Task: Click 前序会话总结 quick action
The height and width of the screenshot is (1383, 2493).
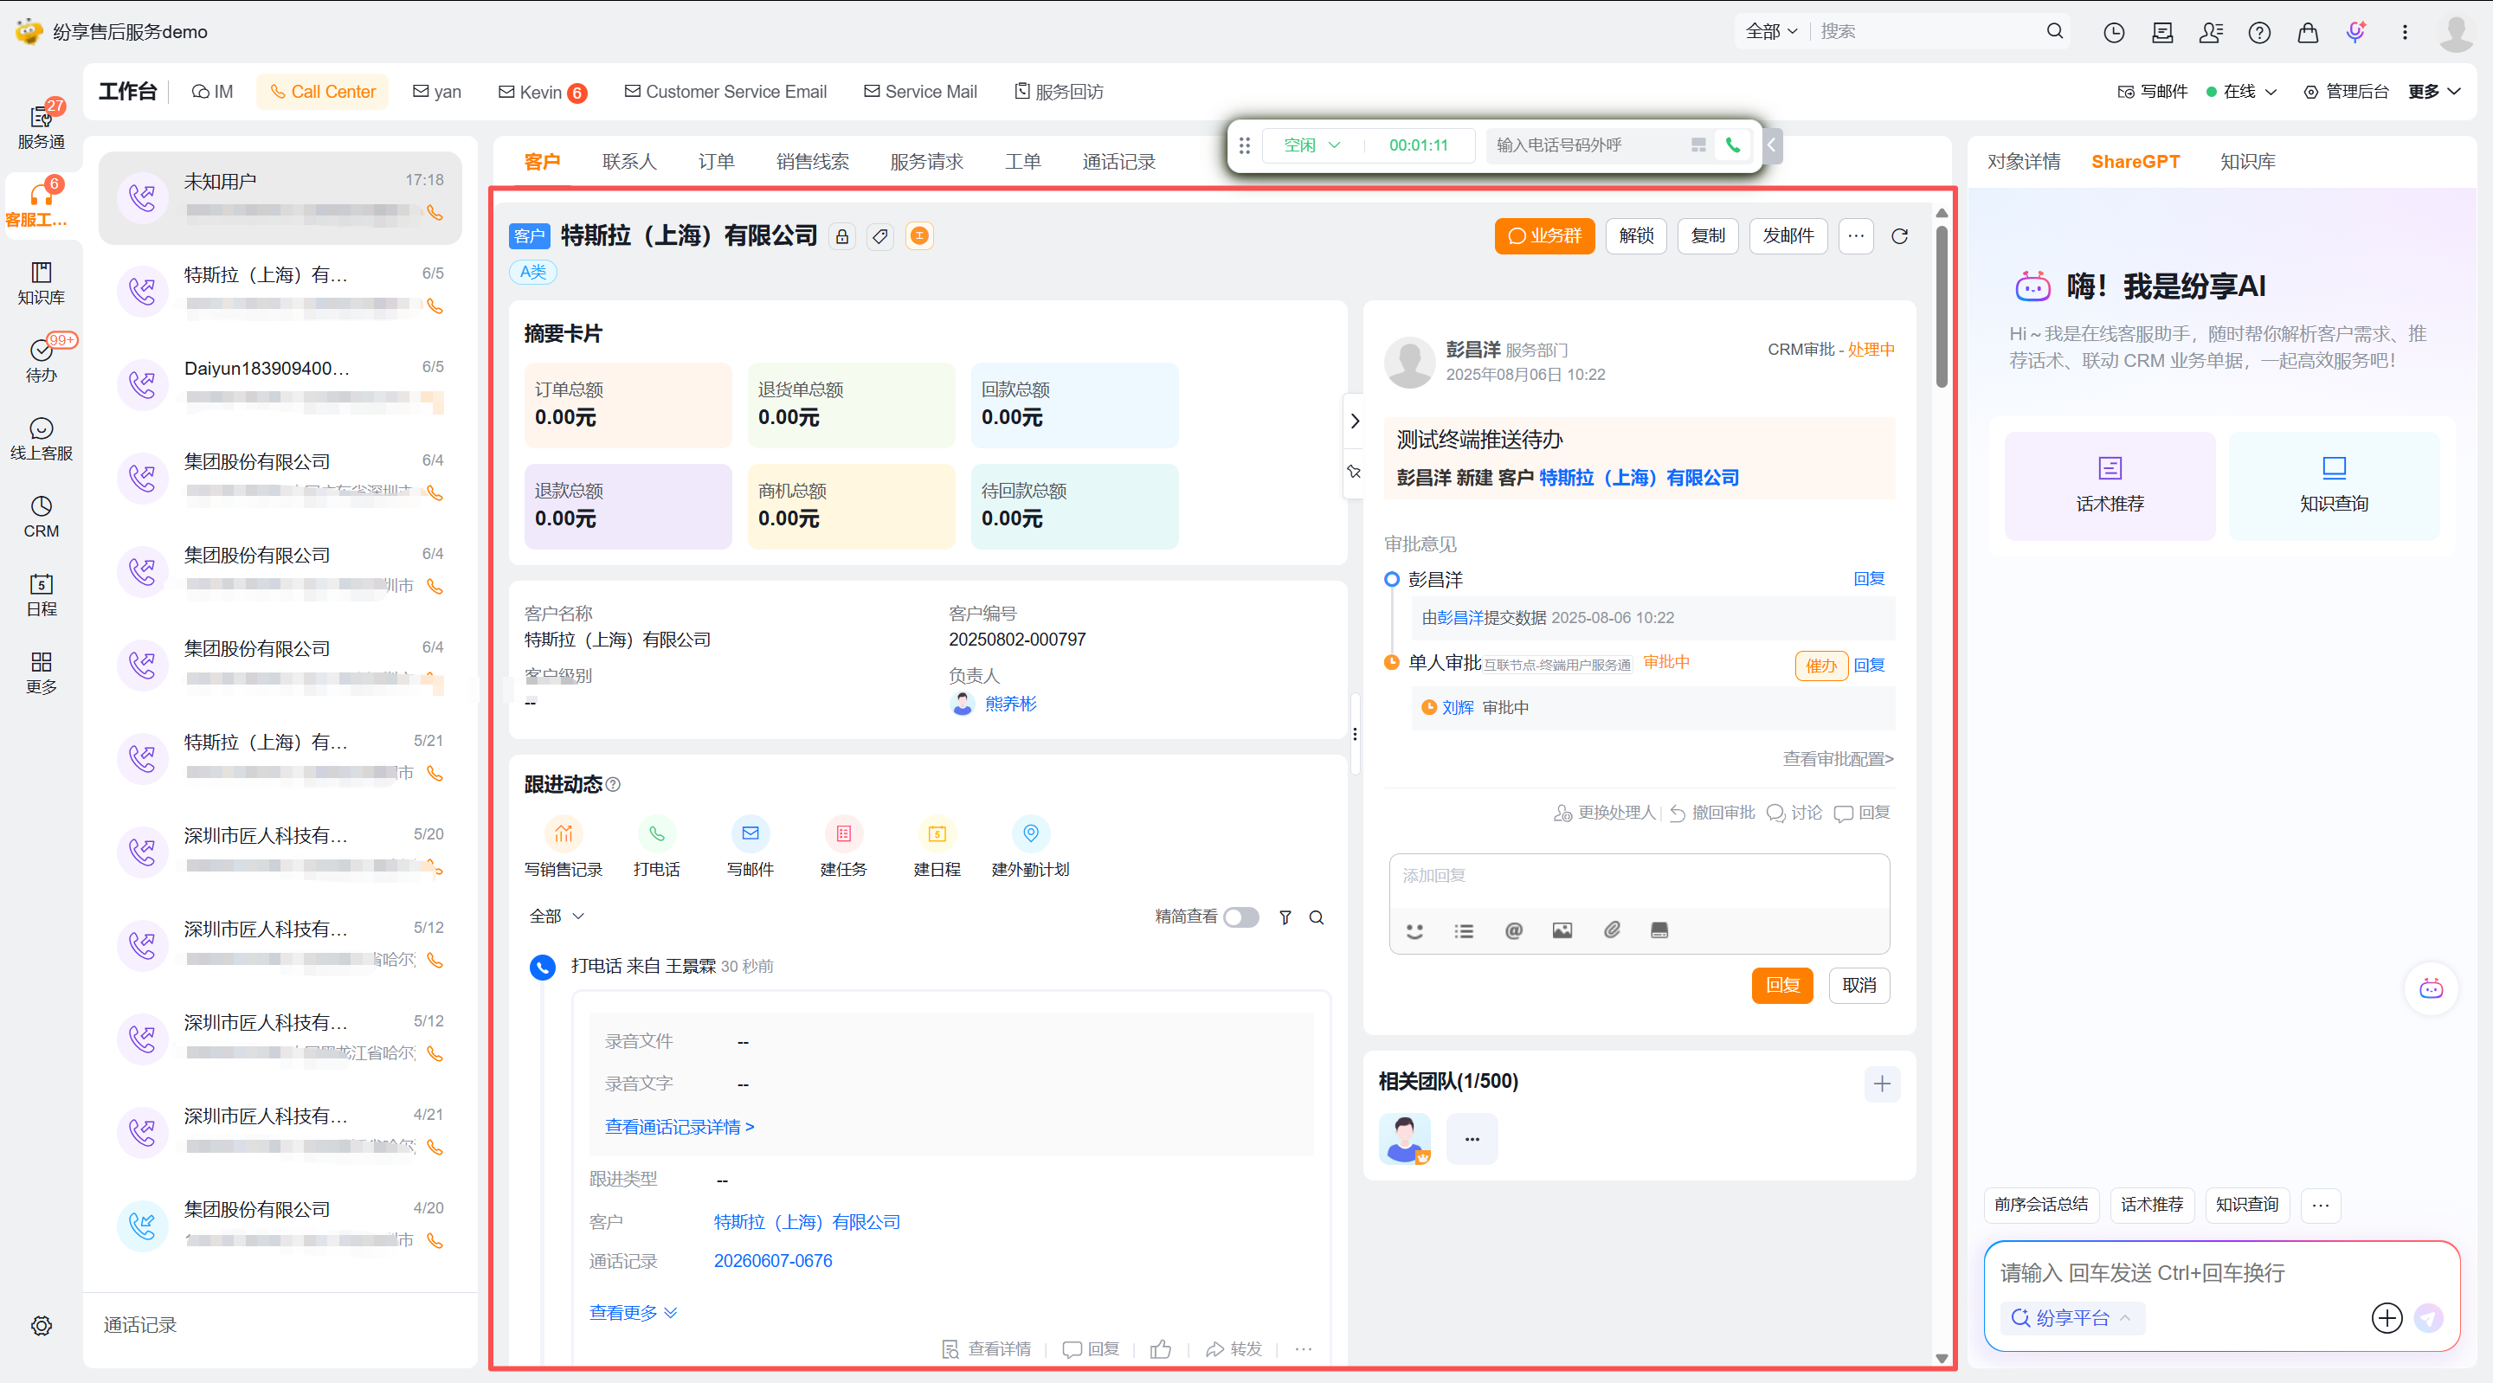Action: (x=2041, y=1204)
